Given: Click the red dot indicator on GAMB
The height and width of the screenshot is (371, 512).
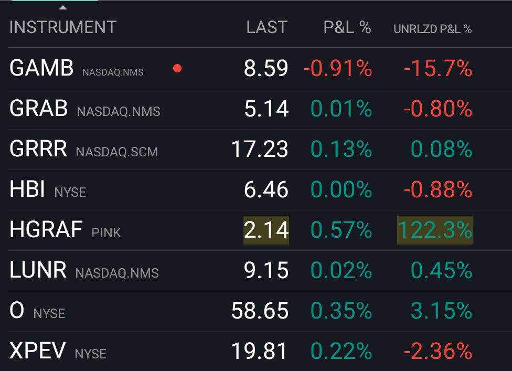Looking at the screenshot, I should click(177, 68).
